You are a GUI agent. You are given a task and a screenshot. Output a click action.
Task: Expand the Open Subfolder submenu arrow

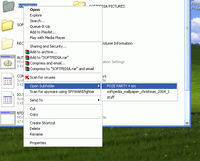click(x=99, y=86)
